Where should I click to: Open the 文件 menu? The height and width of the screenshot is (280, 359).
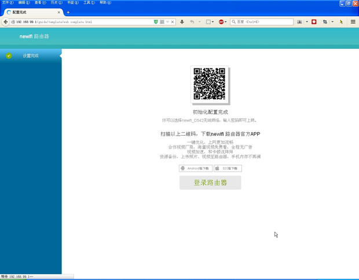tap(8, 2)
